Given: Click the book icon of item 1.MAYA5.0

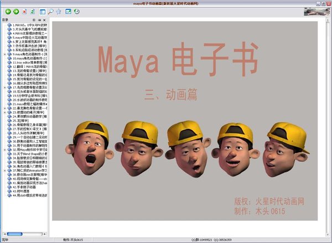Looking at the screenshot, I should [x=9, y=25].
